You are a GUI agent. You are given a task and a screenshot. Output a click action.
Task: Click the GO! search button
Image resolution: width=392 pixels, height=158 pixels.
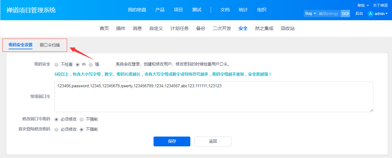coord(345,13)
